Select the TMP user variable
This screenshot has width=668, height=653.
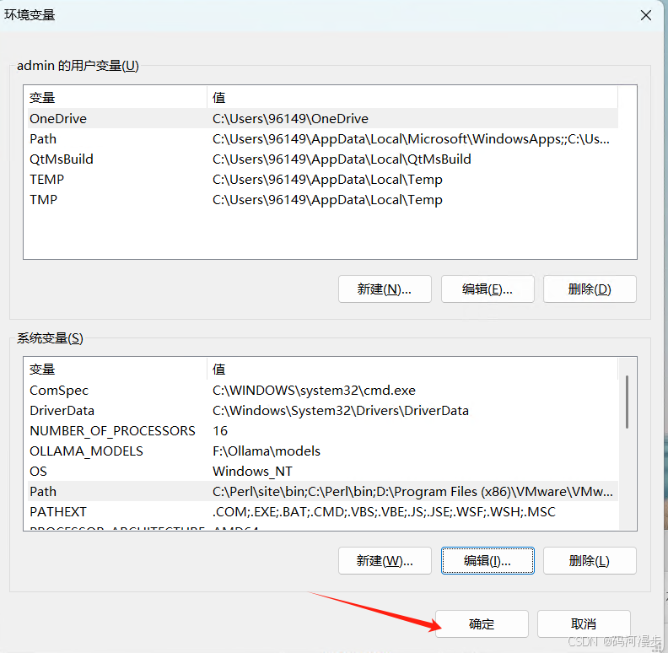pos(323,199)
